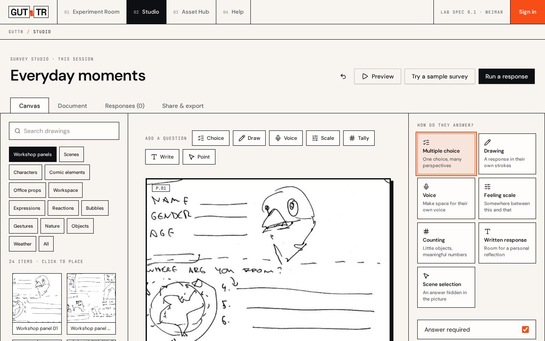This screenshot has width=545, height=341.
Task: Open the Help nav item
Action: 233,12
